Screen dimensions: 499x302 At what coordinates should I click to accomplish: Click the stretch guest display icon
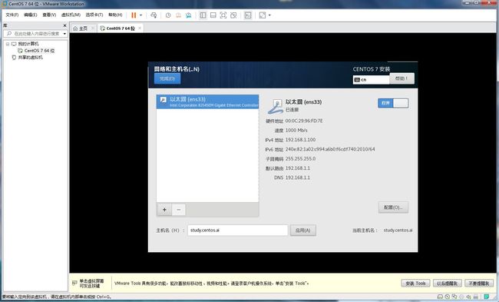coord(263,15)
